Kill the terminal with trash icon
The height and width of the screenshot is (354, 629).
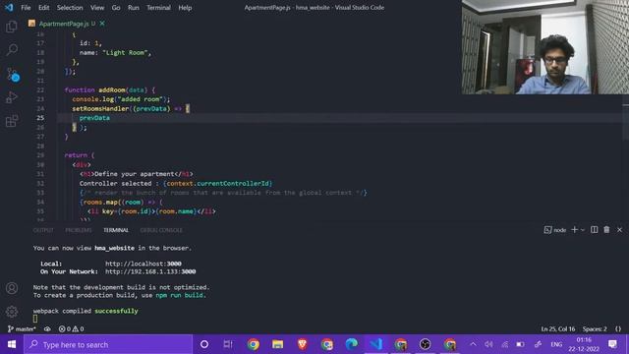click(606, 229)
